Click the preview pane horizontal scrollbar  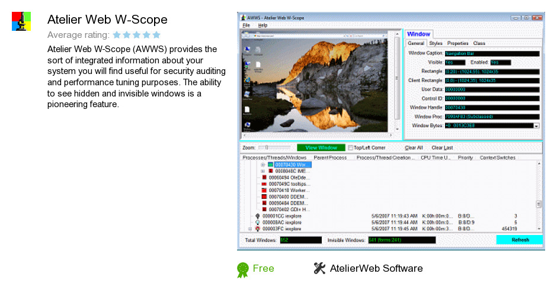tap(317, 135)
